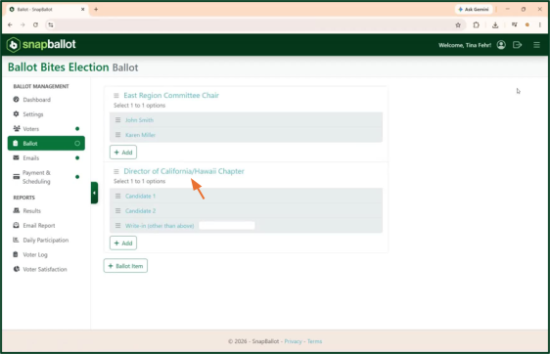This screenshot has height=354, width=550.
Task: Edit the Karen Miller option
Action: pyautogui.click(x=140, y=135)
